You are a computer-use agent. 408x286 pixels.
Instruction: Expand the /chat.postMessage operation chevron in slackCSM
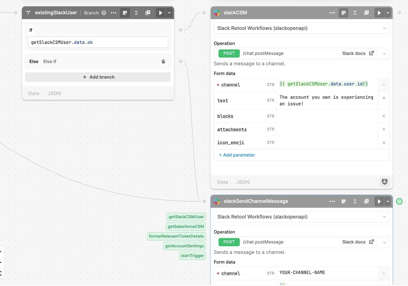[x=384, y=53]
